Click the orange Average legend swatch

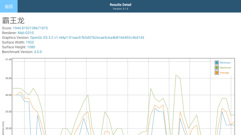click(217, 73)
